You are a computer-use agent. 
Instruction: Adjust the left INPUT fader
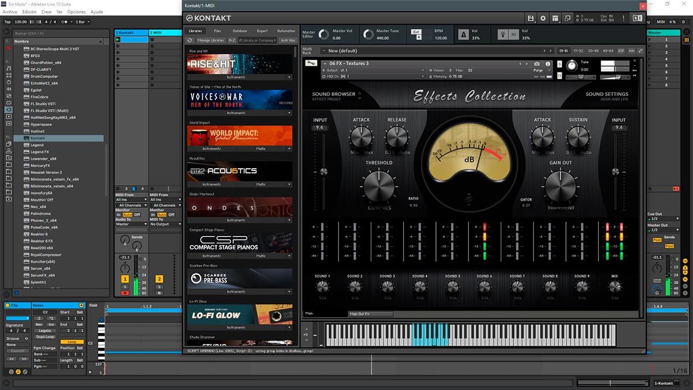pyautogui.click(x=323, y=172)
